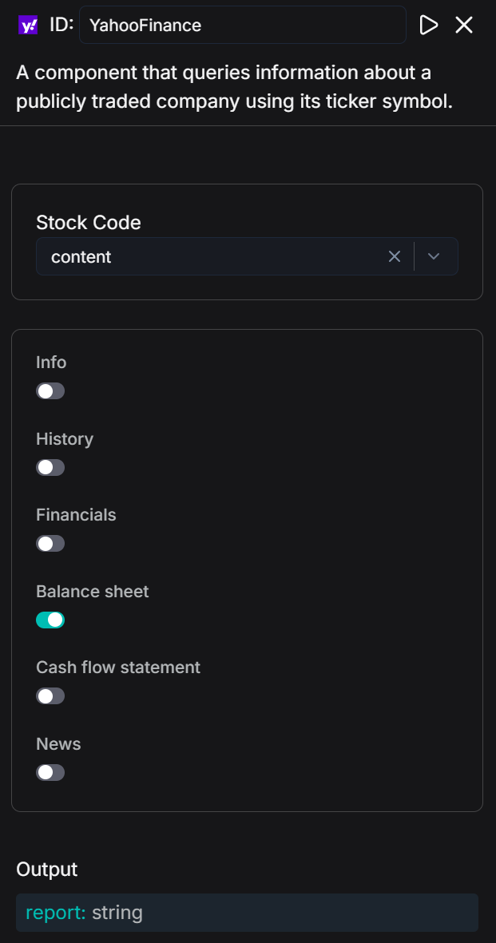Disable the Balance sheet switch
496x943 pixels.
[x=50, y=620]
